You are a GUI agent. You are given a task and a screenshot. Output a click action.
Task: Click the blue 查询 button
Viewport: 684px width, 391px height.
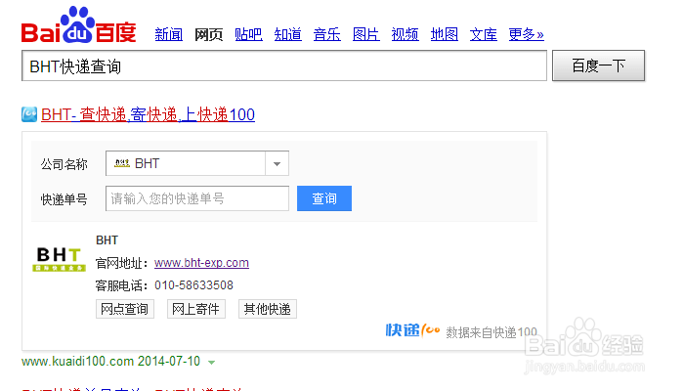coord(324,198)
